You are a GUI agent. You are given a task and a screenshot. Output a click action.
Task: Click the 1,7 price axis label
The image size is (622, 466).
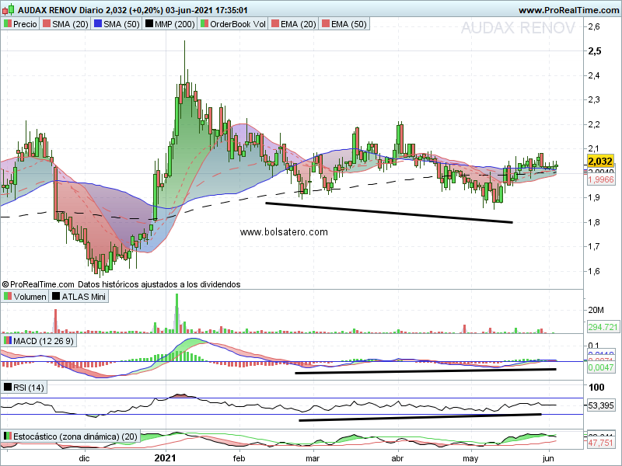594,246
